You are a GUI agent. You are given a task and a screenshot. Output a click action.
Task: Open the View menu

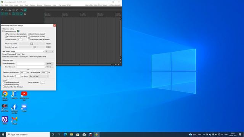click(x=11, y=5)
